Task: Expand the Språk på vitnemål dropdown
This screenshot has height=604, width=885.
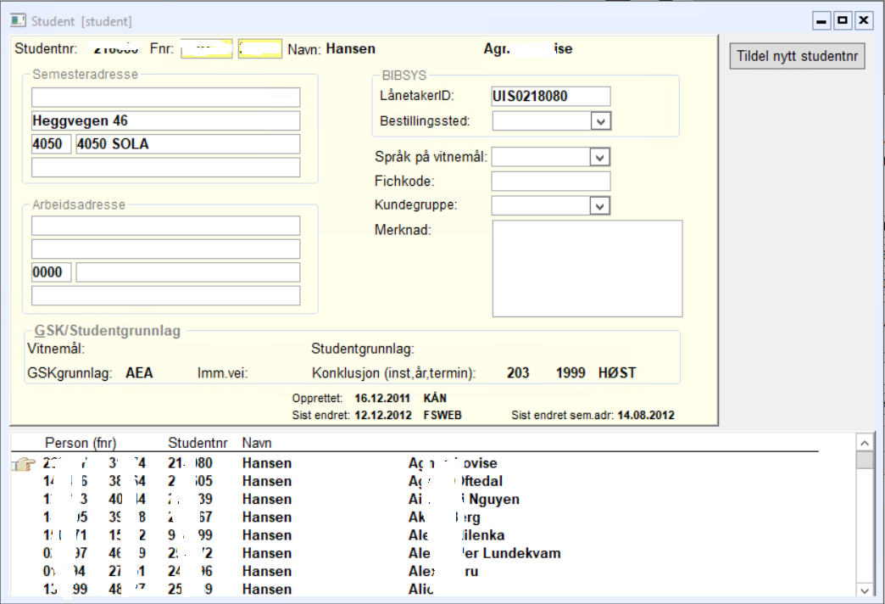Action: tap(599, 157)
